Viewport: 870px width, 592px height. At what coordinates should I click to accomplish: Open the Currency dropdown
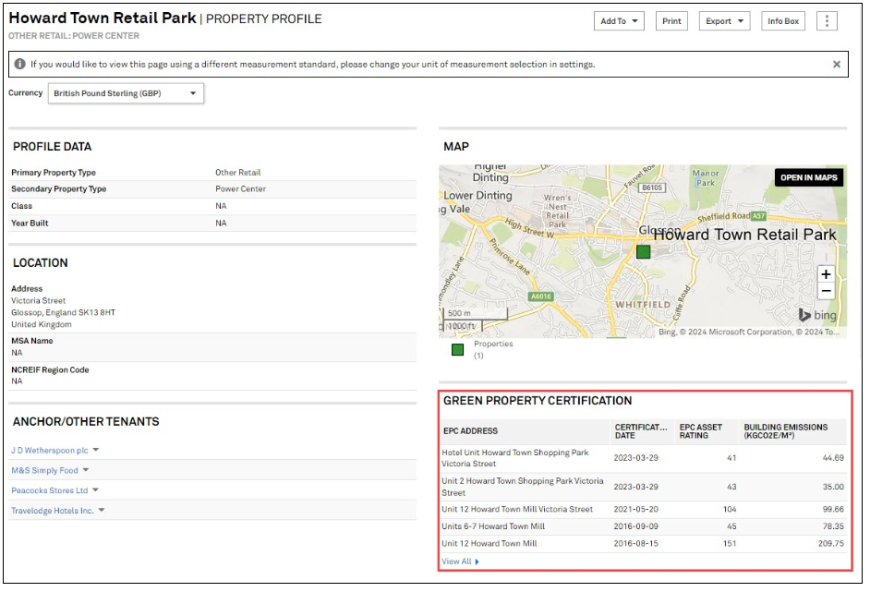coord(126,93)
